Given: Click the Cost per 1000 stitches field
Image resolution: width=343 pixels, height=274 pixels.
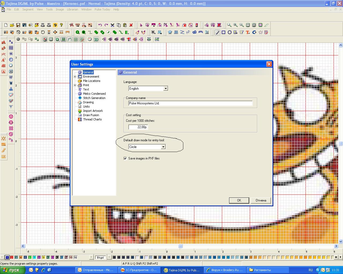Looking at the screenshot, I should (138, 127).
